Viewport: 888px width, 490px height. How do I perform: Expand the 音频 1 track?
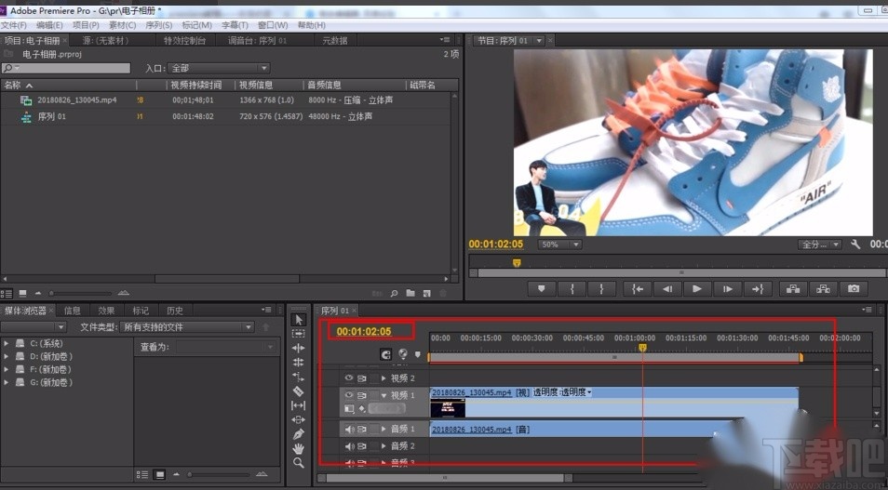[x=383, y=430]
